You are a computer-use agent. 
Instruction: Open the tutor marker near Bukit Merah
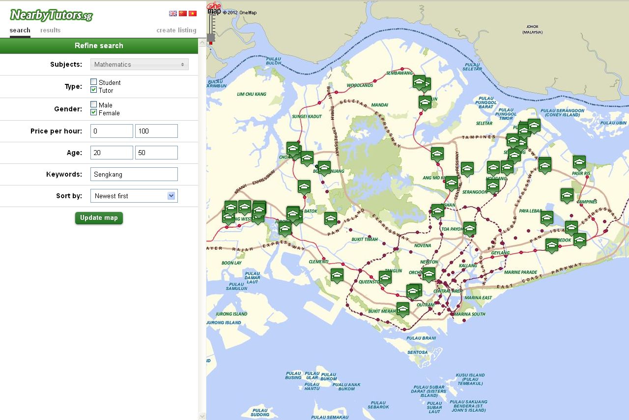point(403,308)
